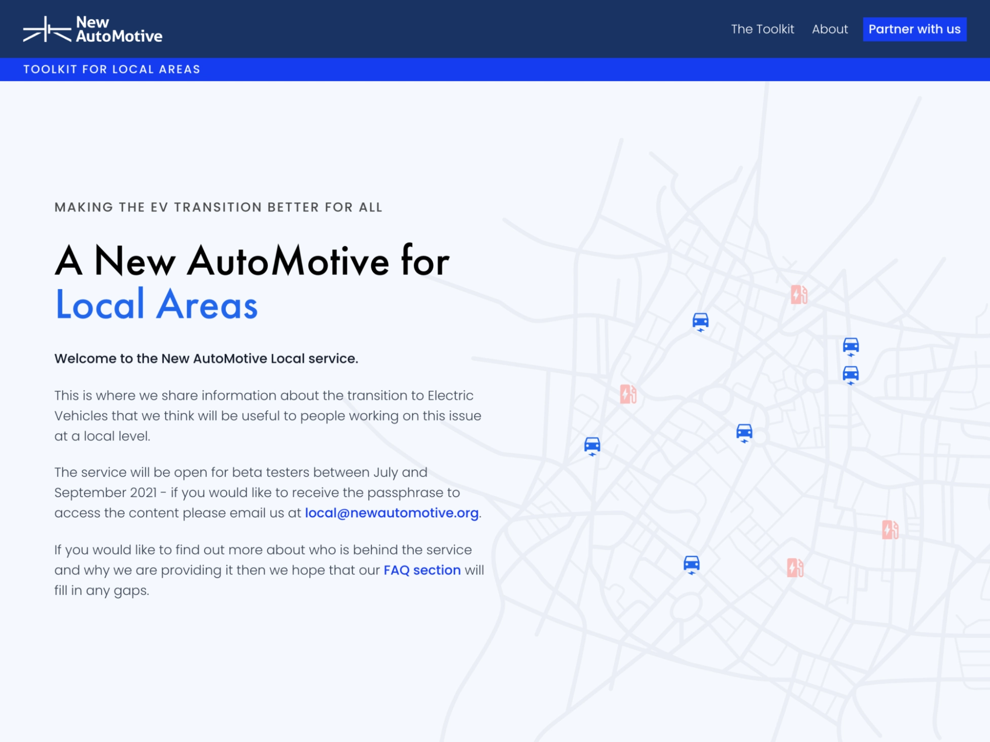990x742 pixels.
Task: Click the topmost pink charging station map icon
Action: (799, 294)
